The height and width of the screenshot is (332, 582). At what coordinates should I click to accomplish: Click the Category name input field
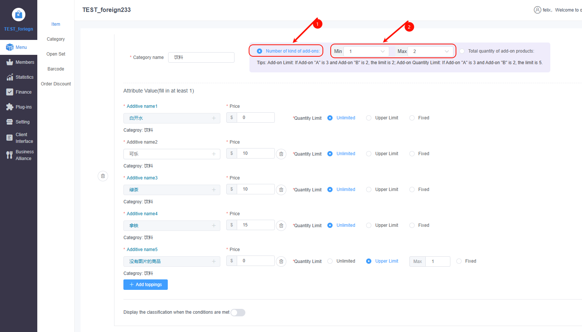(x=201, y=57)
